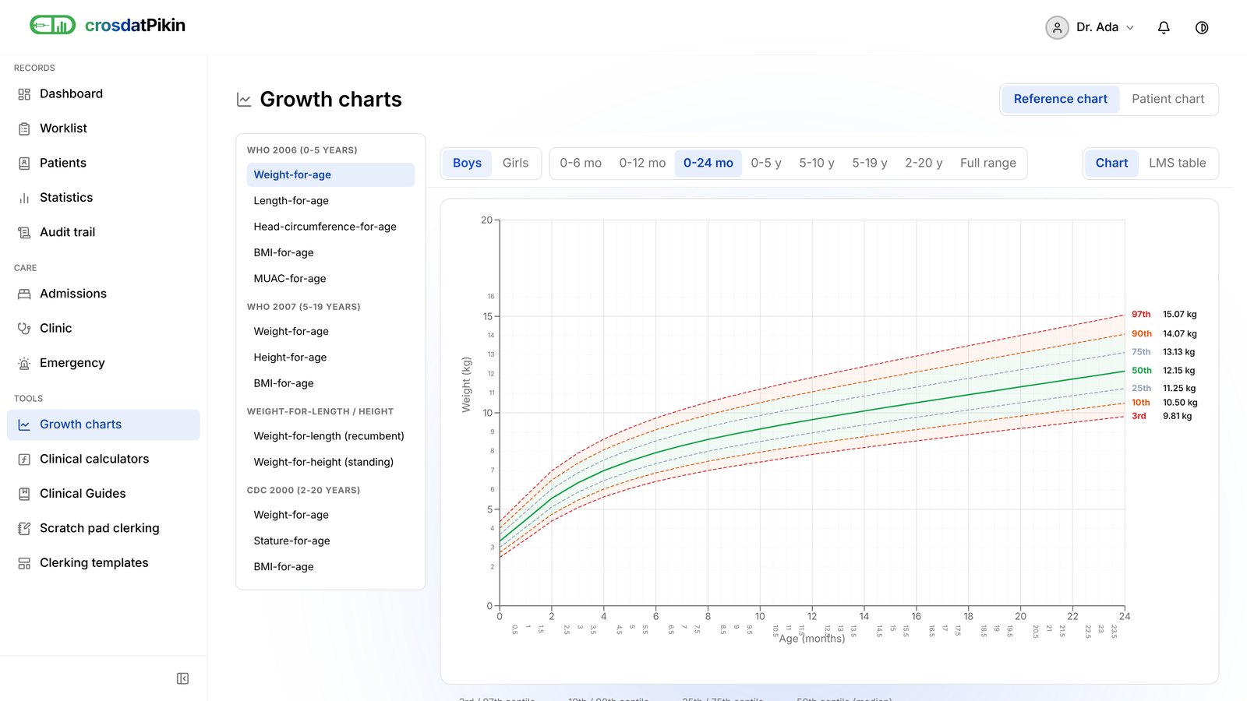Select the Full range tab
This screenshot has height=701, width=1247.
(x=987, y=163)
